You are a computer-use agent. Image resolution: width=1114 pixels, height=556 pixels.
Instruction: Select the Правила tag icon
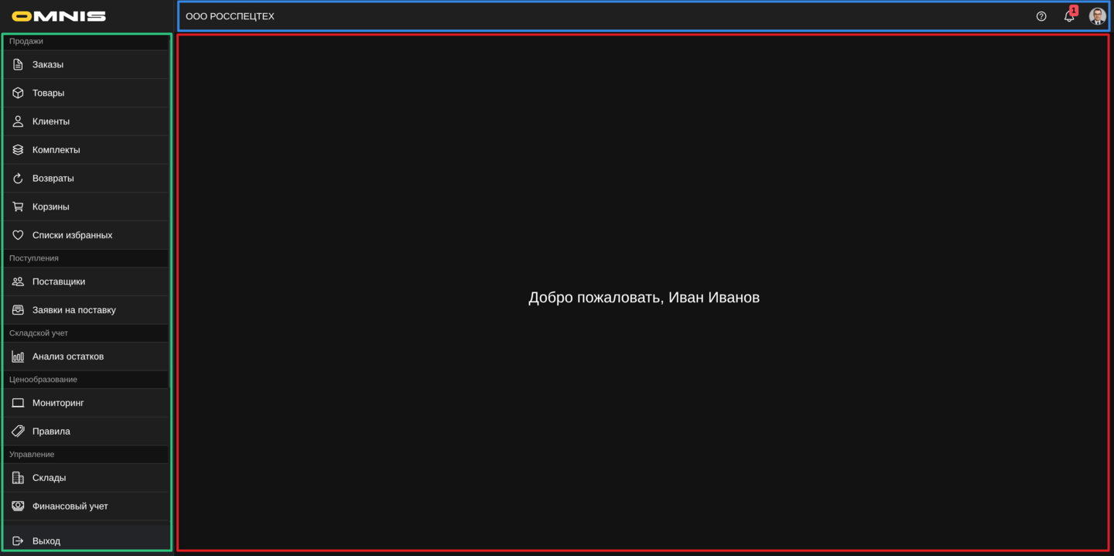pos(18,431)
